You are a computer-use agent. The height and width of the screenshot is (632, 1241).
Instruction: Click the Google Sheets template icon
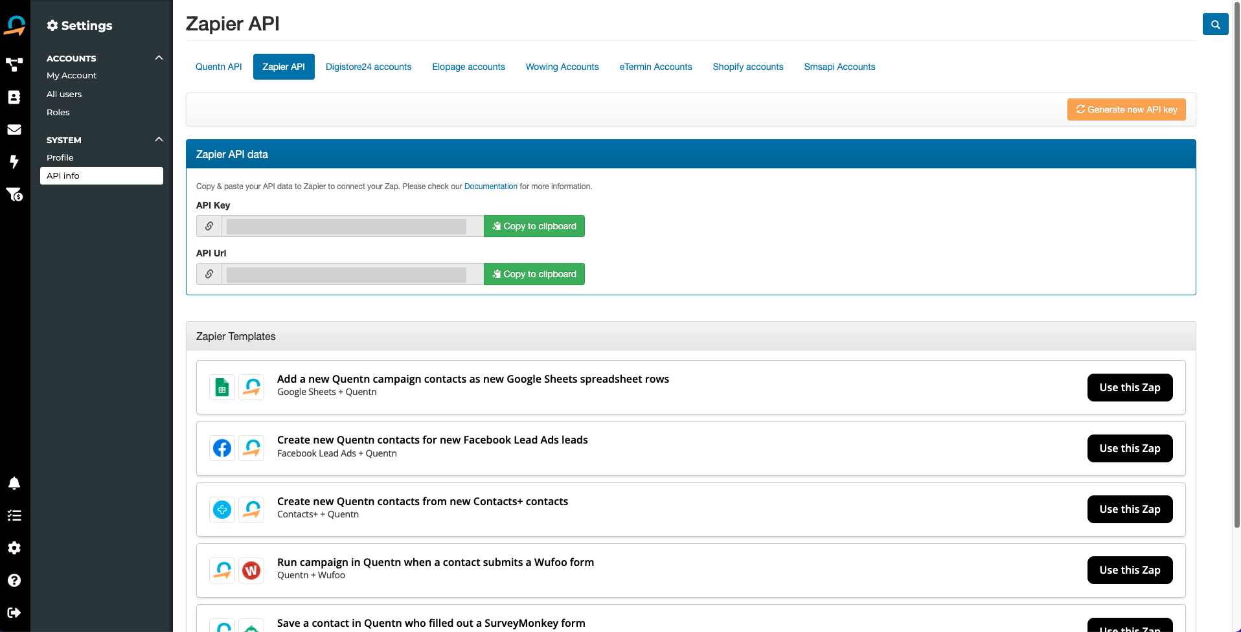(222, 387)
